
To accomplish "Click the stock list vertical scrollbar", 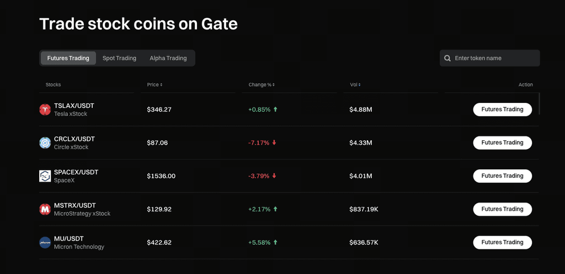I will point(539,104).
